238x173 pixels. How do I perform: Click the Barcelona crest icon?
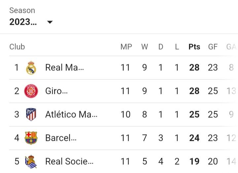click(31, 138)
